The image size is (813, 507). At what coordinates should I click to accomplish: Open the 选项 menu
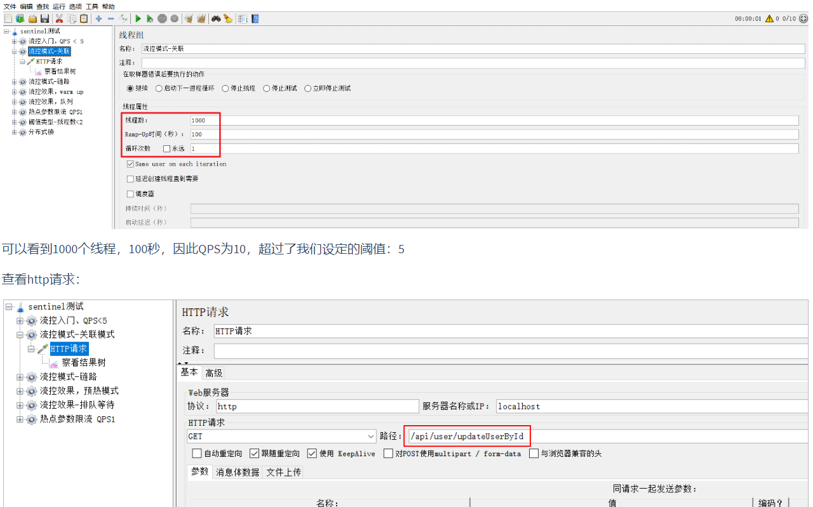pyautogui.click(x=76, y=6)
